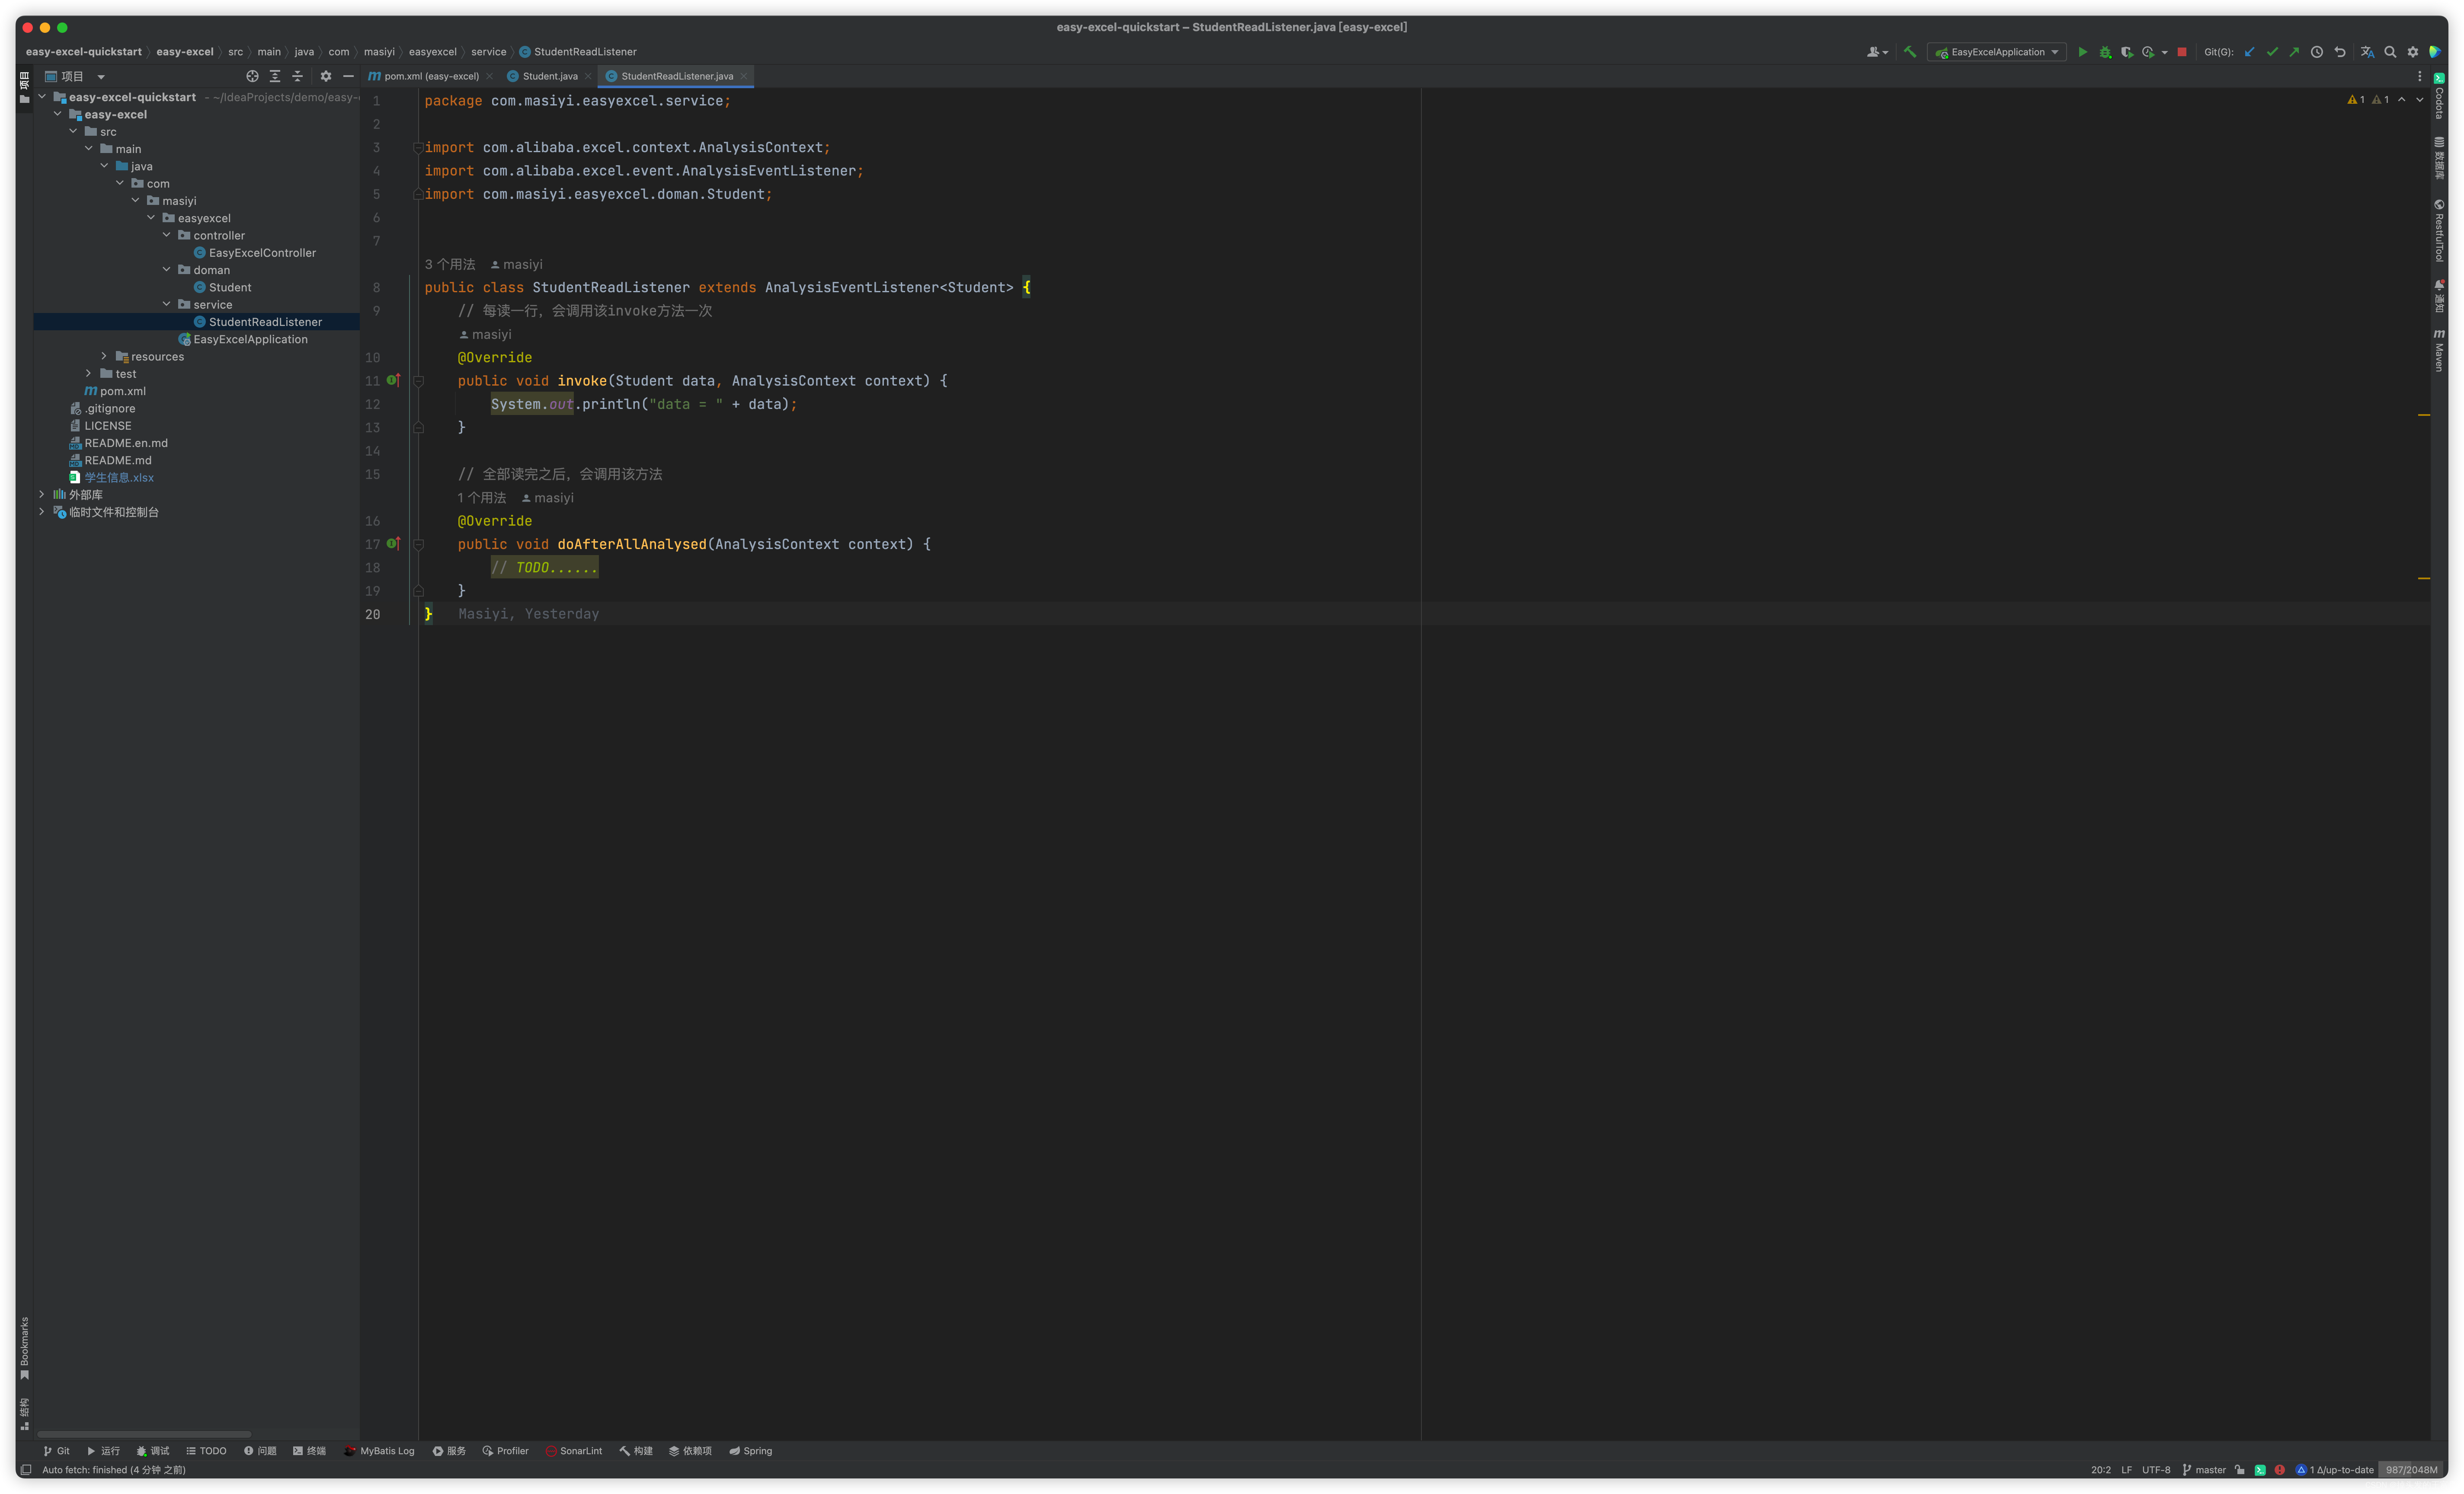Open the Translate plugin icon

(2367, 52)
